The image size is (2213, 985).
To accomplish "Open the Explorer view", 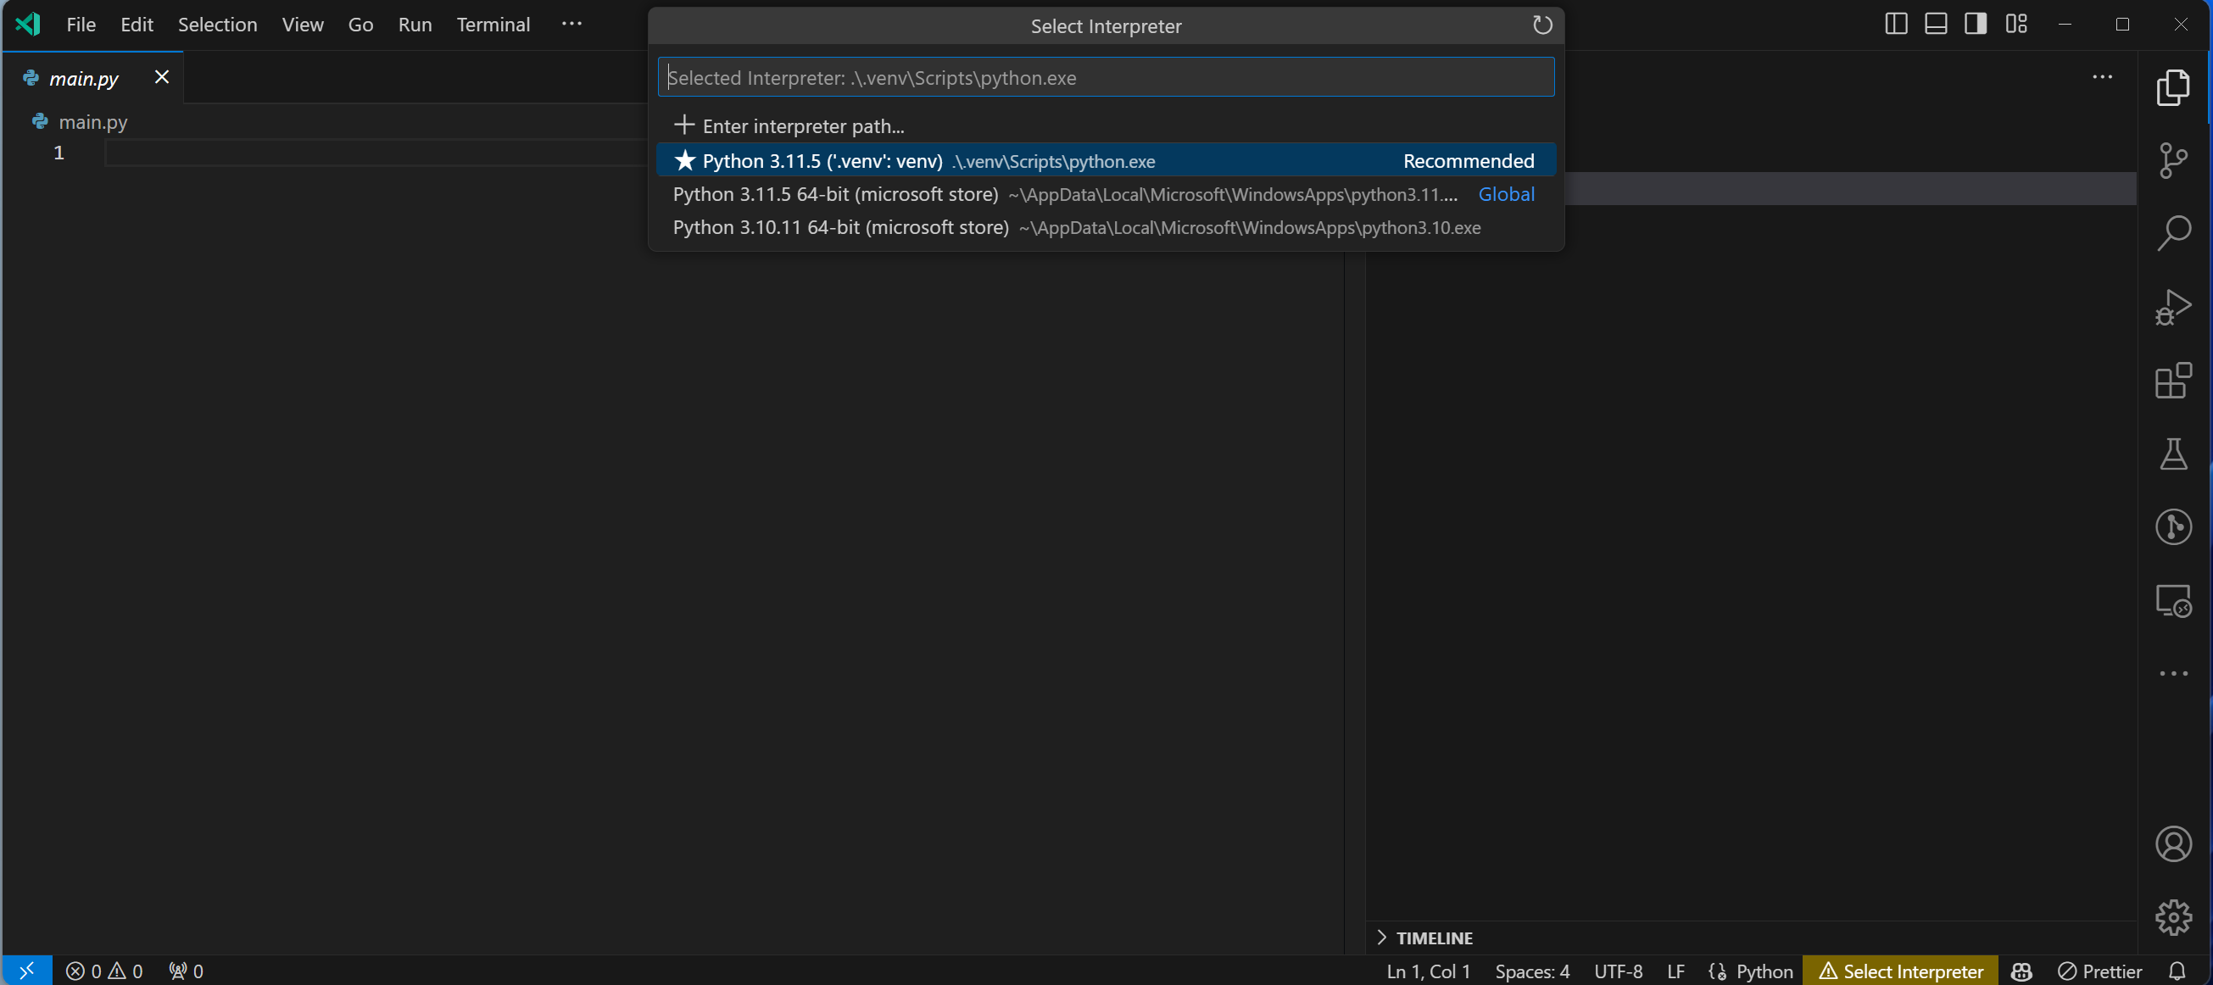I will [2173, 86].
